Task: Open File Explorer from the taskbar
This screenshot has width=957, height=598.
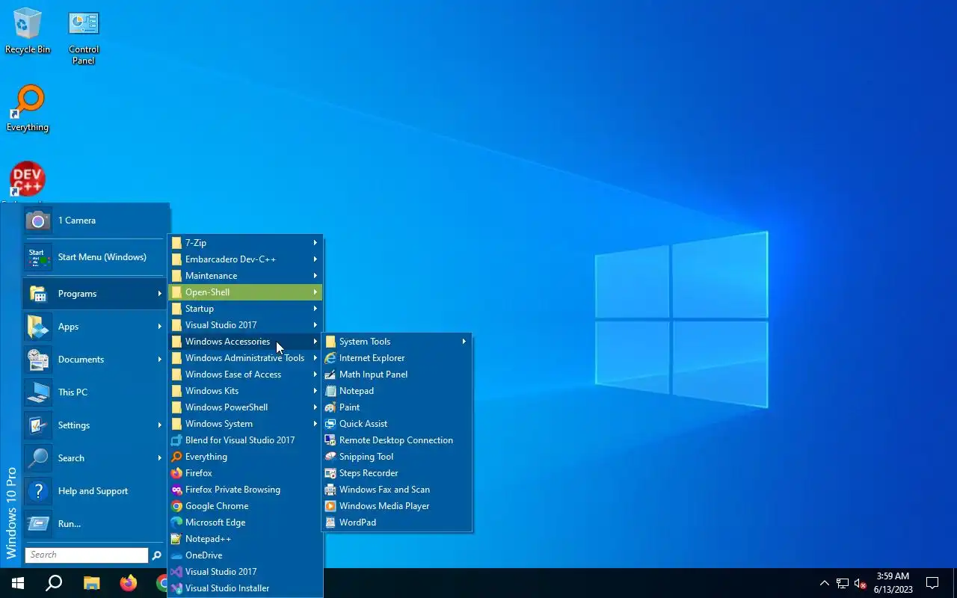Action: (91, 583)
